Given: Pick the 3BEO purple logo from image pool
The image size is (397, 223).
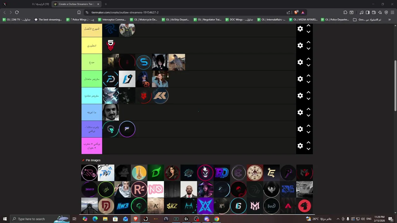Looking at the screenshot, I should [89, 190].
